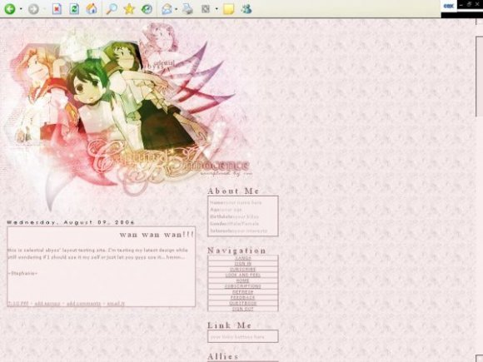The height and width of the screenshot is (362, 483).
Task: Click the "your links buttons here" text
Action: [x=237, y=337]
